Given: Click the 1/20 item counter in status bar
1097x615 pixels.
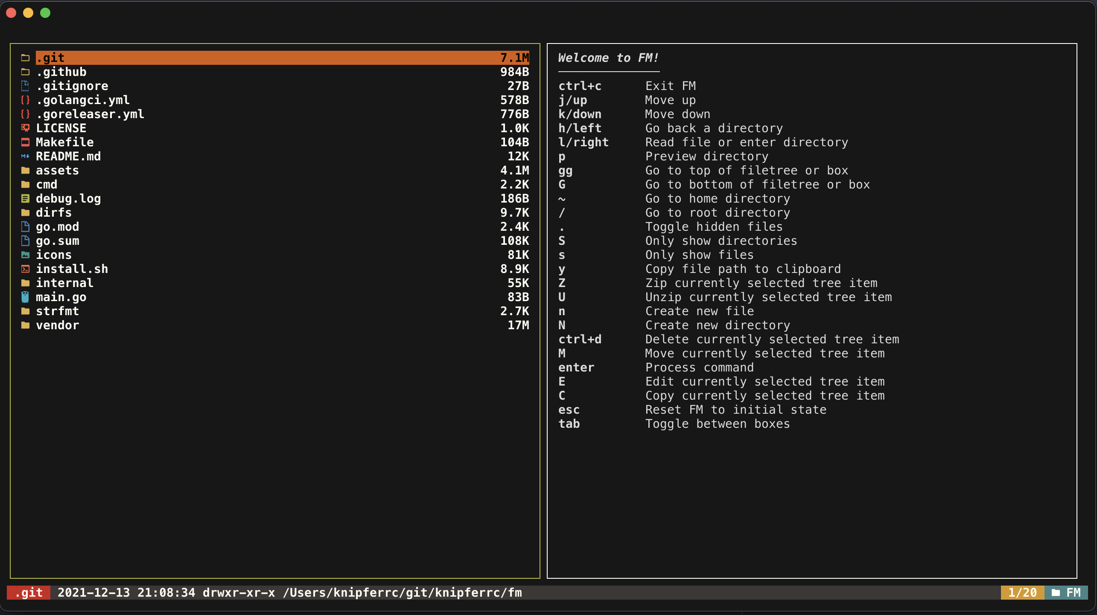Looking at the screenshot, I should (x=1022, y=593).
